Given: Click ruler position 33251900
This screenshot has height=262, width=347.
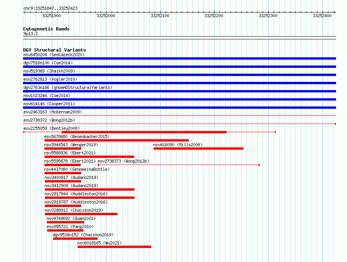Looking at the screenshot, I should [x=52, y=16].
